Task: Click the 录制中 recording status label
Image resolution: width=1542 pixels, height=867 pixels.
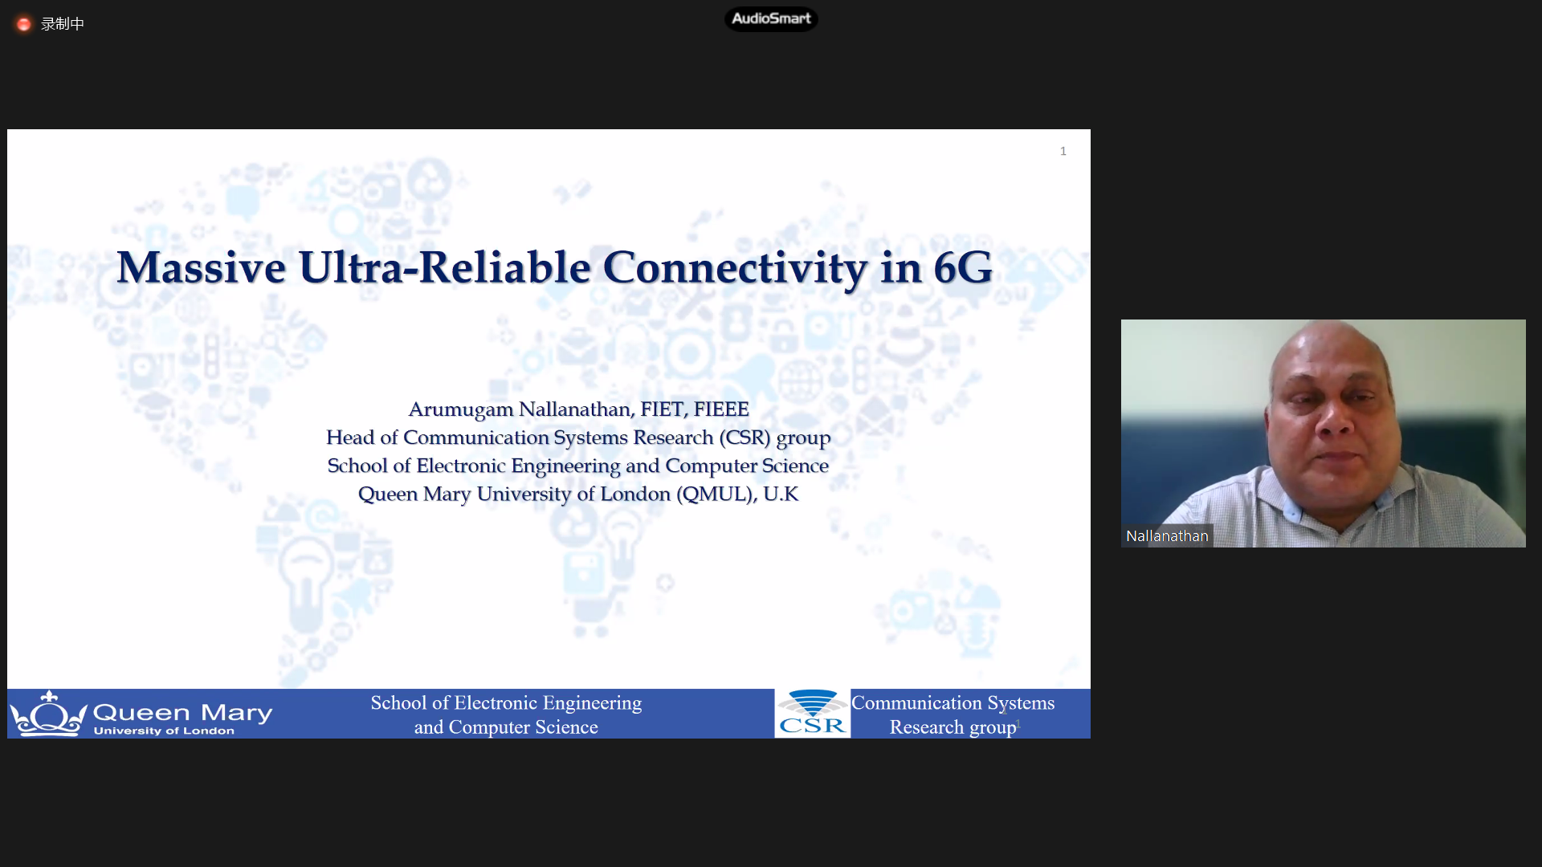Action: (x=63, y=24)
